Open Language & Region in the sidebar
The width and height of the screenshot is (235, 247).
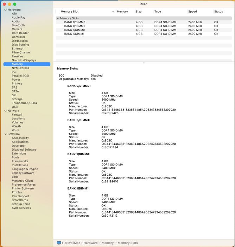[25, 169]
